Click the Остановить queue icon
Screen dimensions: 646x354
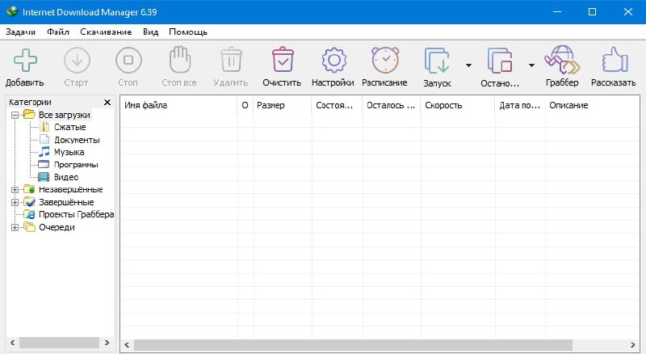click(x=500, y=61)
